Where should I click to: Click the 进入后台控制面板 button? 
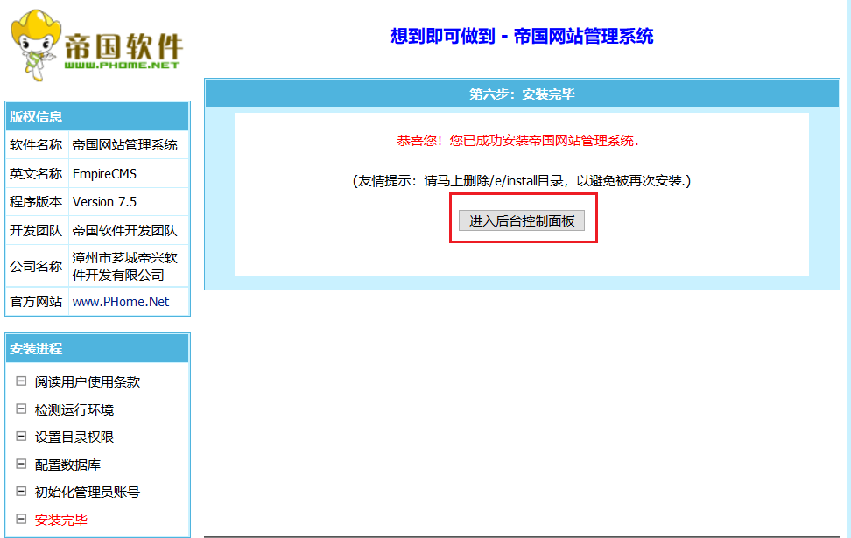[522, 220]
